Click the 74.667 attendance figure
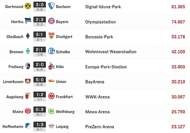Screen dimensions: 190x133 [178, 22]
